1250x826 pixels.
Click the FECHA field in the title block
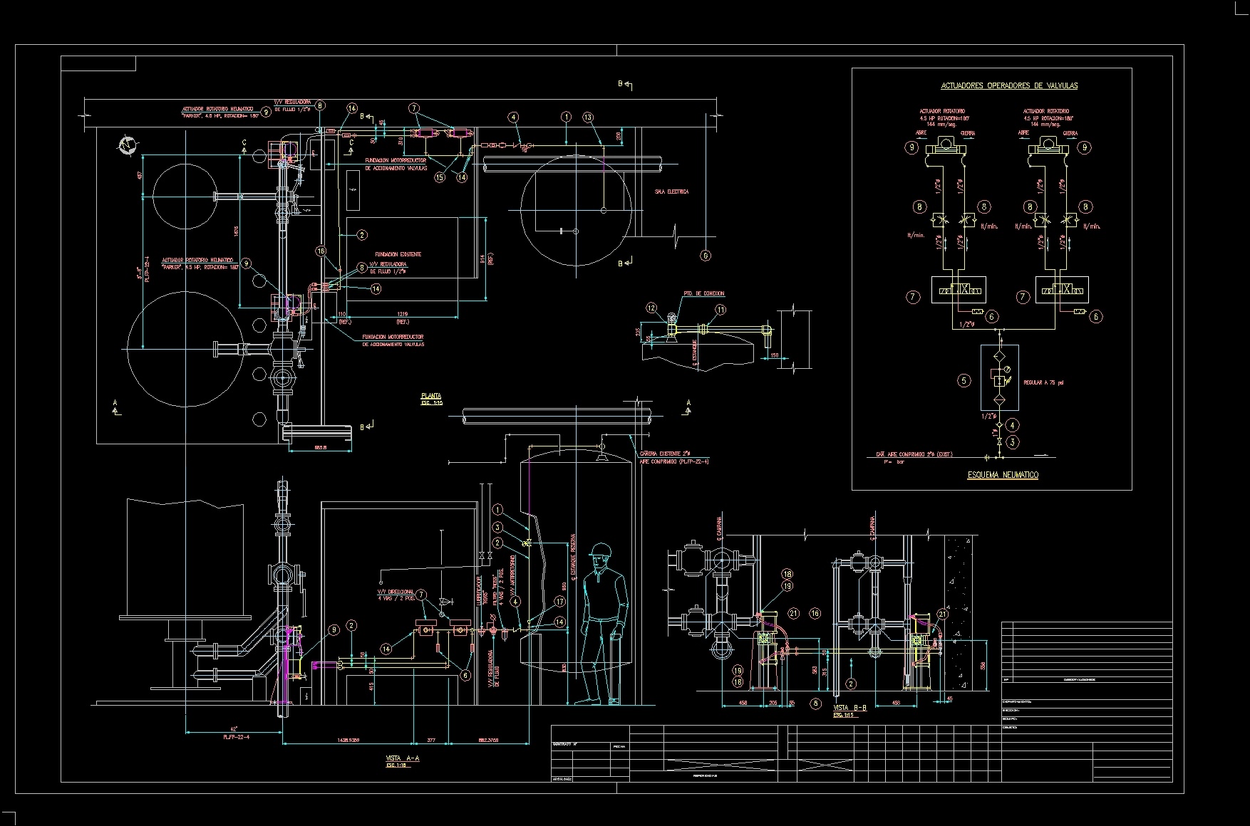coord(619,746)
